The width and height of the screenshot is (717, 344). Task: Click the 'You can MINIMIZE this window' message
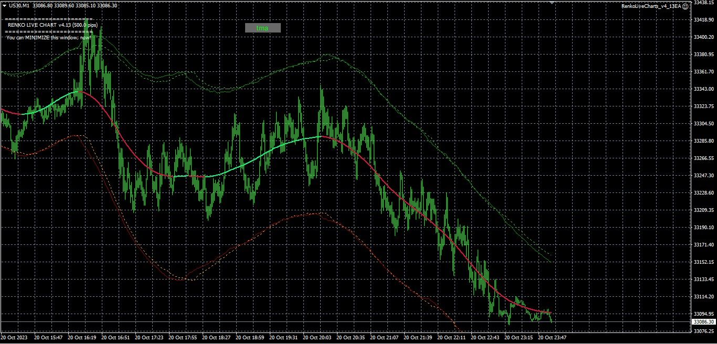pyautogui.click(x=48, y=38)
